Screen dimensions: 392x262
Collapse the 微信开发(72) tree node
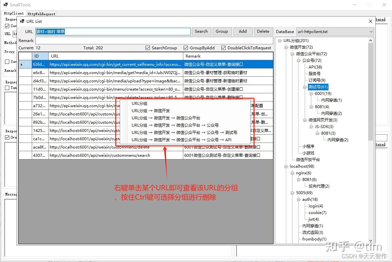tap(286, 47)
